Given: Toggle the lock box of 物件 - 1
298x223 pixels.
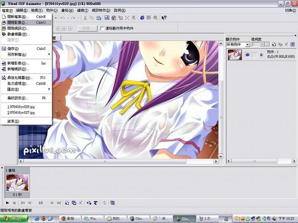Looking at the screenshot, I should pos(254,55).
